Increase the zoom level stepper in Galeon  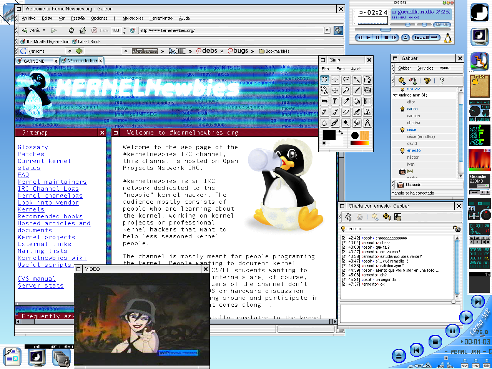pyautogui.click(x=124, y=29)
